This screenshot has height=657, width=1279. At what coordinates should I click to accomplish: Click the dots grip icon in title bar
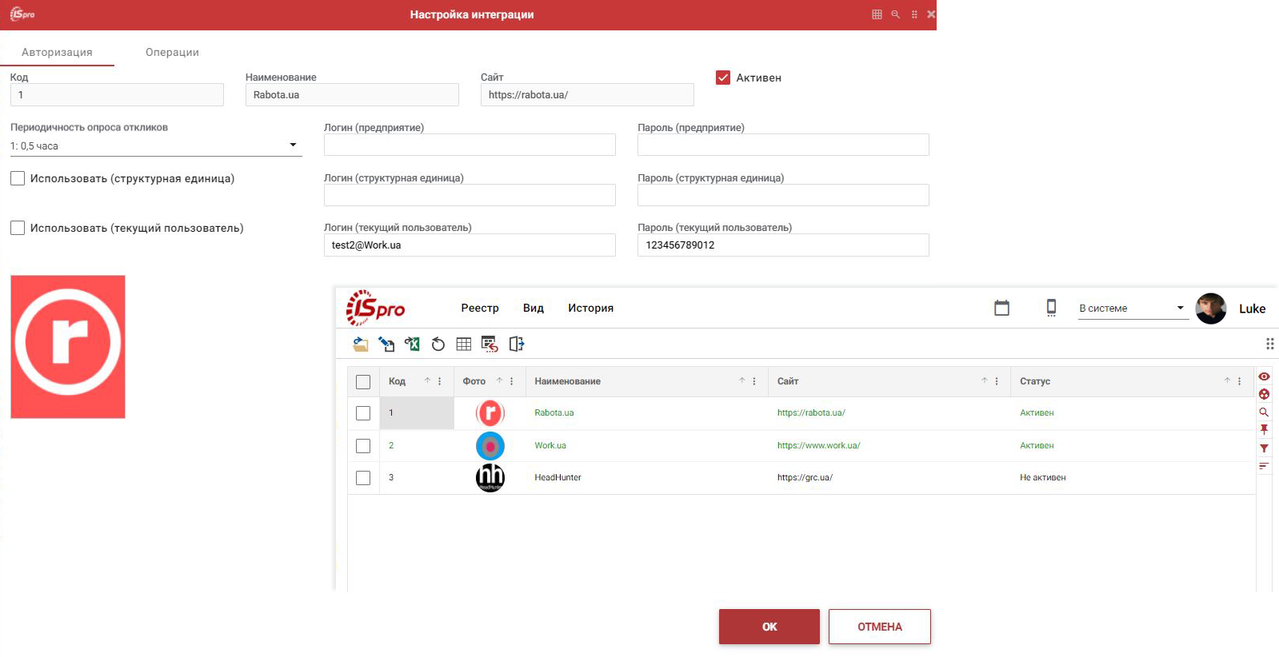point(914,14)
